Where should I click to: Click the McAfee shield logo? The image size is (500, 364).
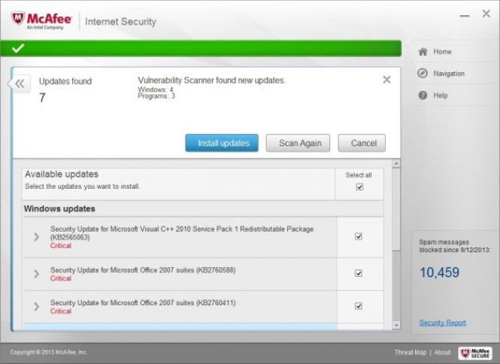coord(18,19)
